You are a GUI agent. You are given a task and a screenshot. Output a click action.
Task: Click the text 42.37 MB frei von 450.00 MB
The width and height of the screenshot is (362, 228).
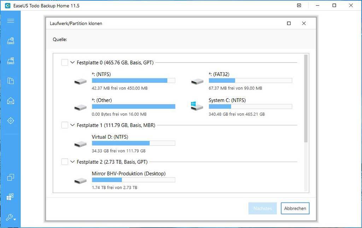pos(119,88)
